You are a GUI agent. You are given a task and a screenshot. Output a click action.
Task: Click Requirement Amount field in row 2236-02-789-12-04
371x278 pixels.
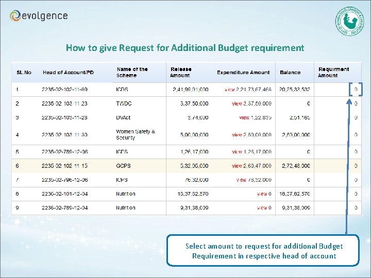coord(356,208)
